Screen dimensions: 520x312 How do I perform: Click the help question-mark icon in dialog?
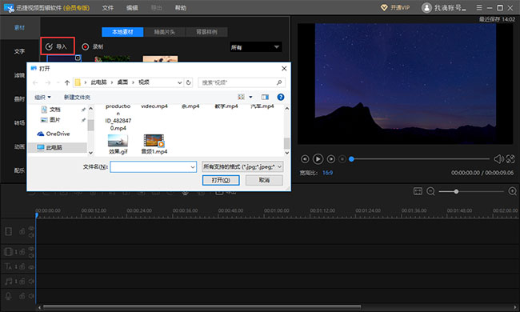pyautogui.click(x=281, y=97)
